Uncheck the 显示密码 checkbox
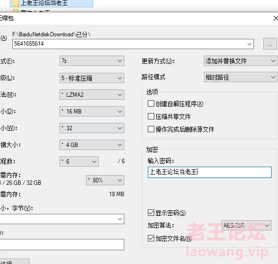 (x=151, y=213)
